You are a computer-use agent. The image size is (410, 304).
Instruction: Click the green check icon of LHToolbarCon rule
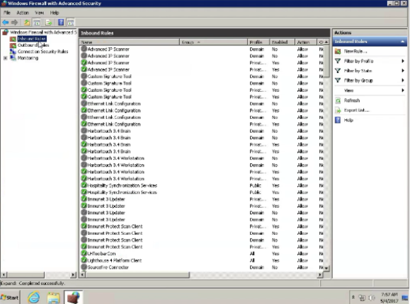coord(84,253)
